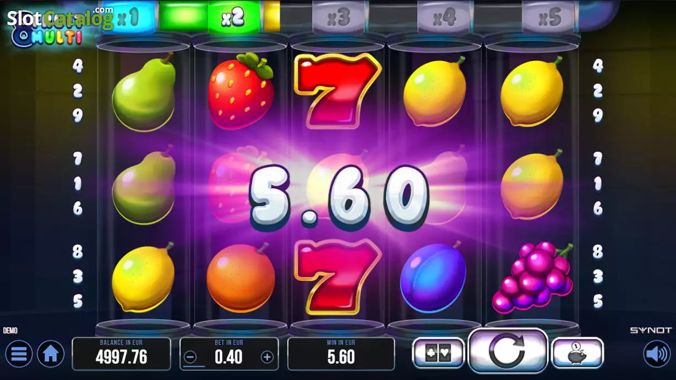Open the SlotCatalog.com logo link
The image size is (676, 380).
(59, 18)
